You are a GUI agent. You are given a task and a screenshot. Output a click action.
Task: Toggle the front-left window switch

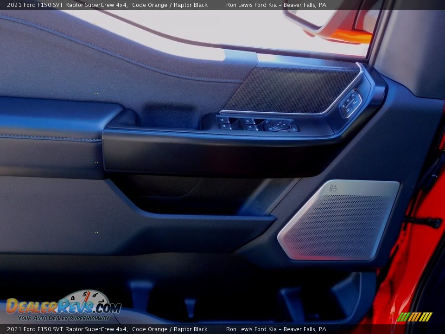(223, 120)
